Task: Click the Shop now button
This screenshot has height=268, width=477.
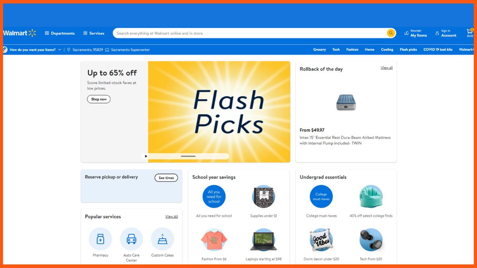Action: [99, 99]
